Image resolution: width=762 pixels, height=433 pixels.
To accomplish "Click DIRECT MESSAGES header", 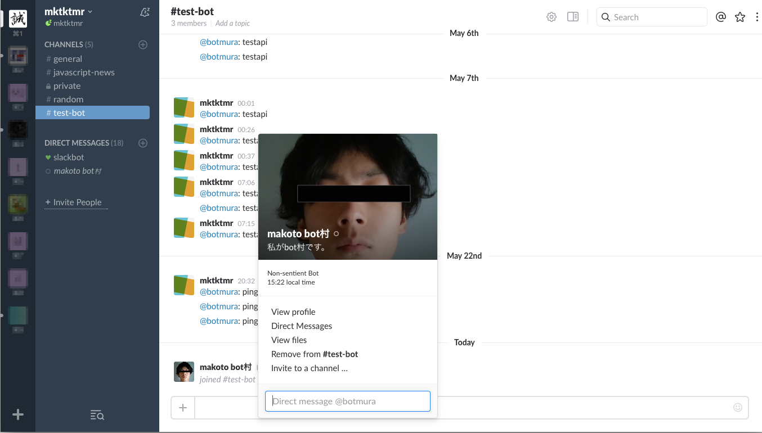I will [77, 143].
